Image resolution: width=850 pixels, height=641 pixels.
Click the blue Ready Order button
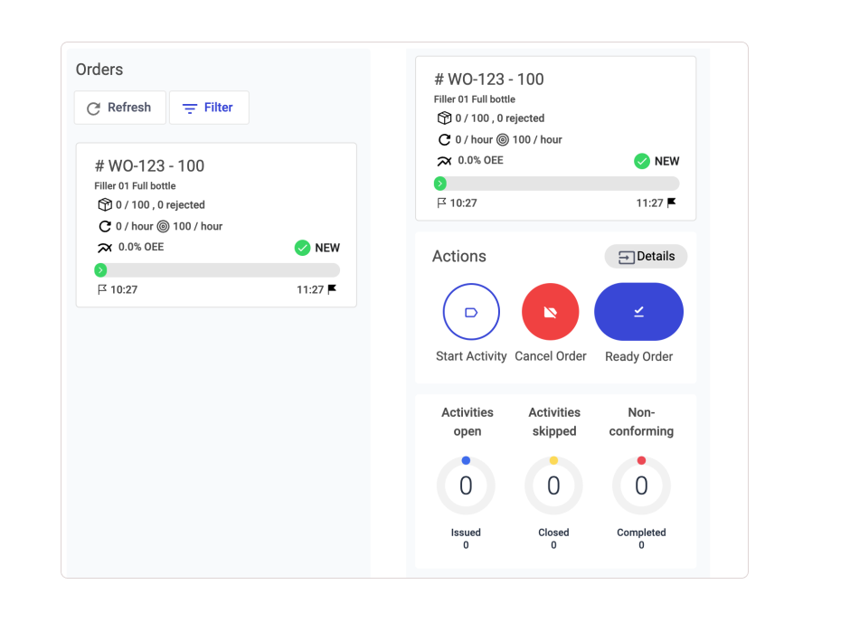tap(638, 312)
